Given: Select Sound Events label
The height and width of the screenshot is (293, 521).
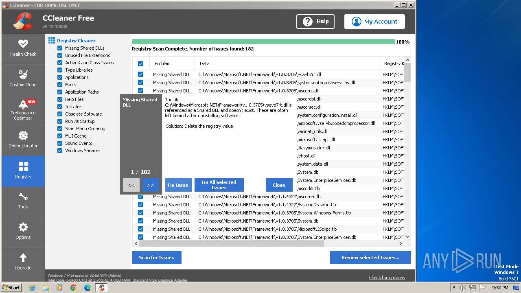Looking at the screenshot, I should click(79, 143).
